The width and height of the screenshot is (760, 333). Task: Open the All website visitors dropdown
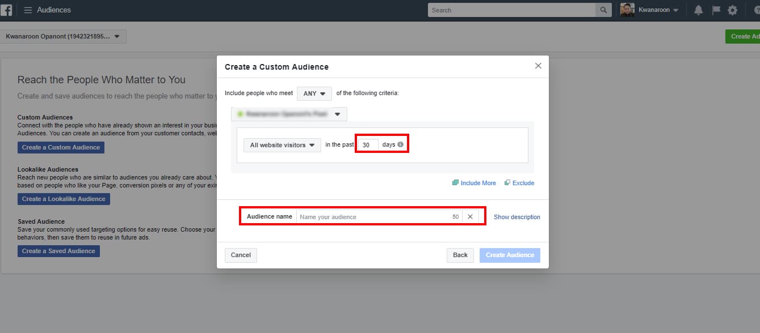pyautogui.click(x=282, y=145)
